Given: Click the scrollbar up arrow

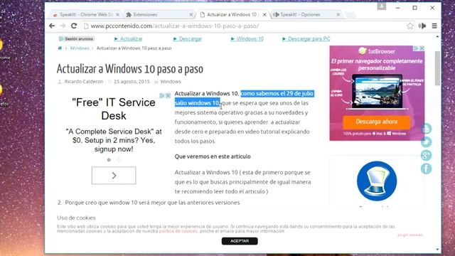Looking at the screenshot, I should click(x=437, y=37).
